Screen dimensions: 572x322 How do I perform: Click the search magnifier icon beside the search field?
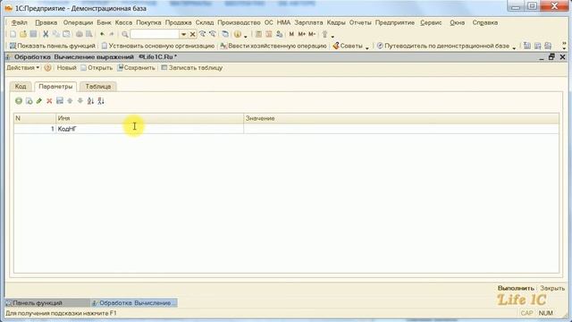[125, 34]
